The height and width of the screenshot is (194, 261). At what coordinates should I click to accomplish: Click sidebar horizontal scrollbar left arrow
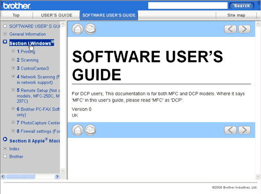tap(3, 176)
